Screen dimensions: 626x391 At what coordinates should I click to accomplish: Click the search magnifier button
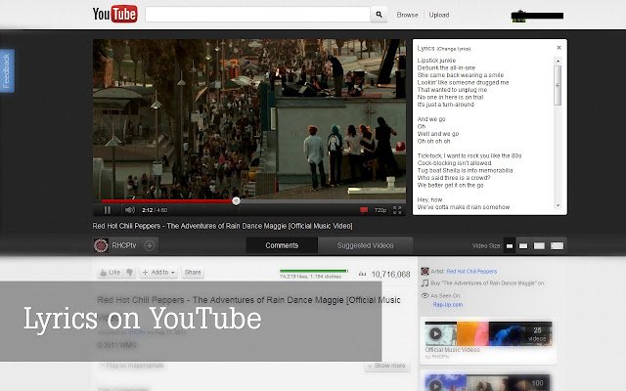(x=379, y=15)
